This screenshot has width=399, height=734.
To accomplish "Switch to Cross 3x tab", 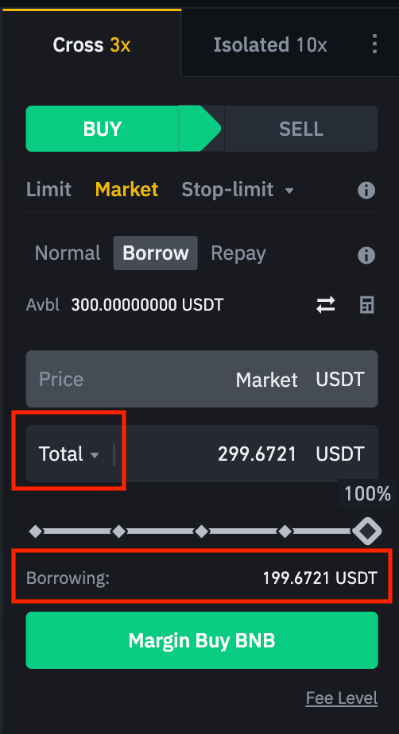I will tap(91, 45).
